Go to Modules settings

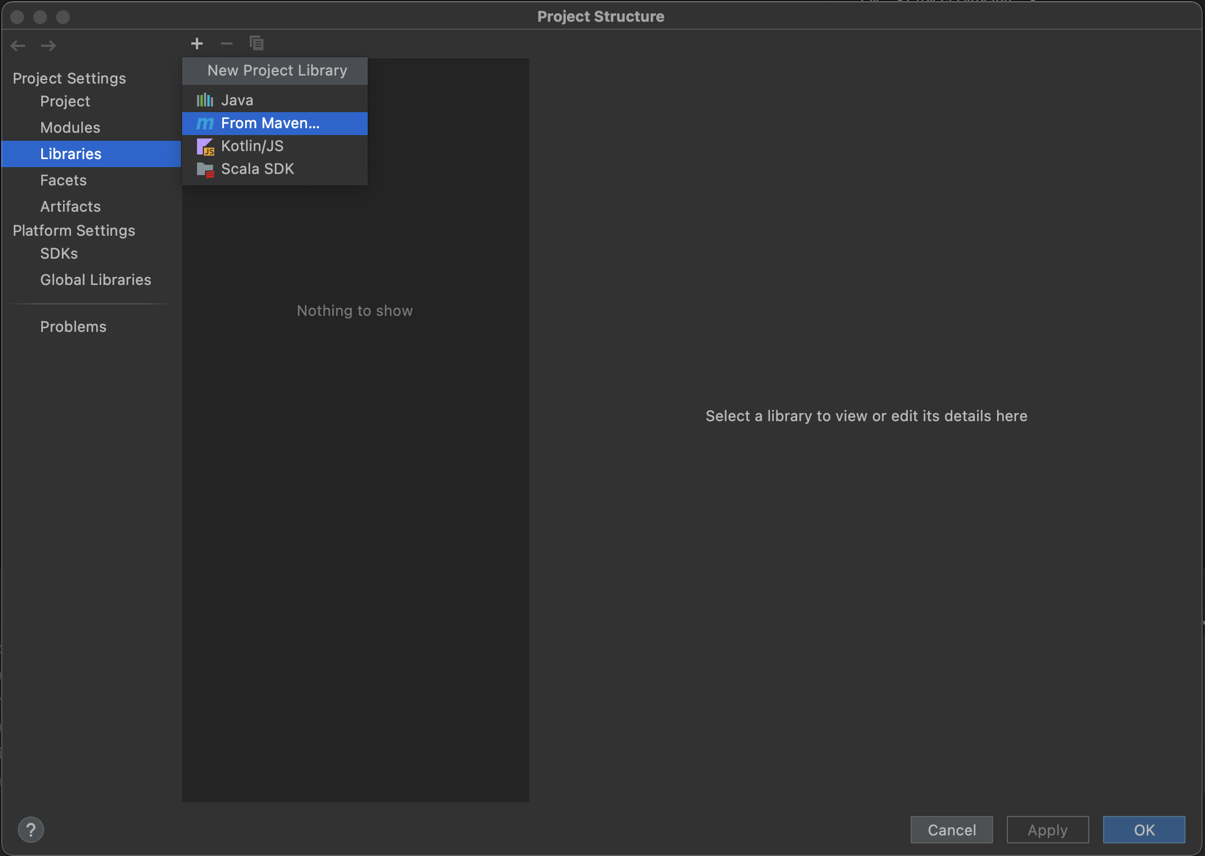pyautogui.click(x=70, y=128)
